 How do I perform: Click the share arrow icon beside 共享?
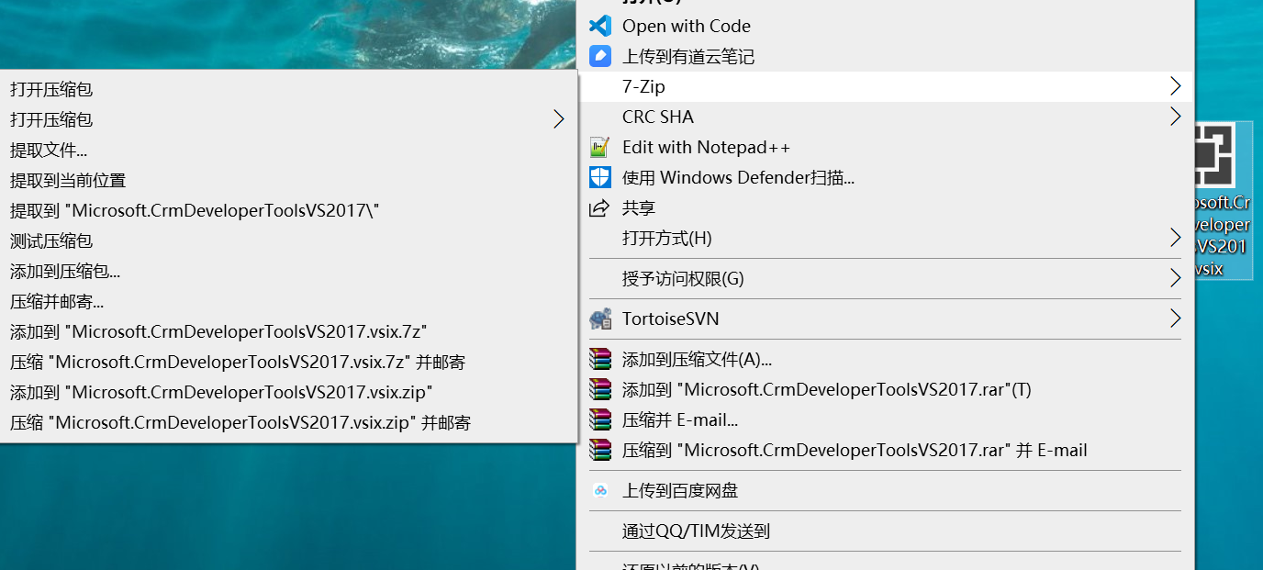pos(600,207)
